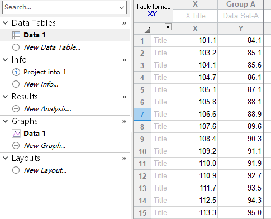Click X cell with value 104.7
The width and height of the screenshot is (271, 219).
click(x=195, y=78)
